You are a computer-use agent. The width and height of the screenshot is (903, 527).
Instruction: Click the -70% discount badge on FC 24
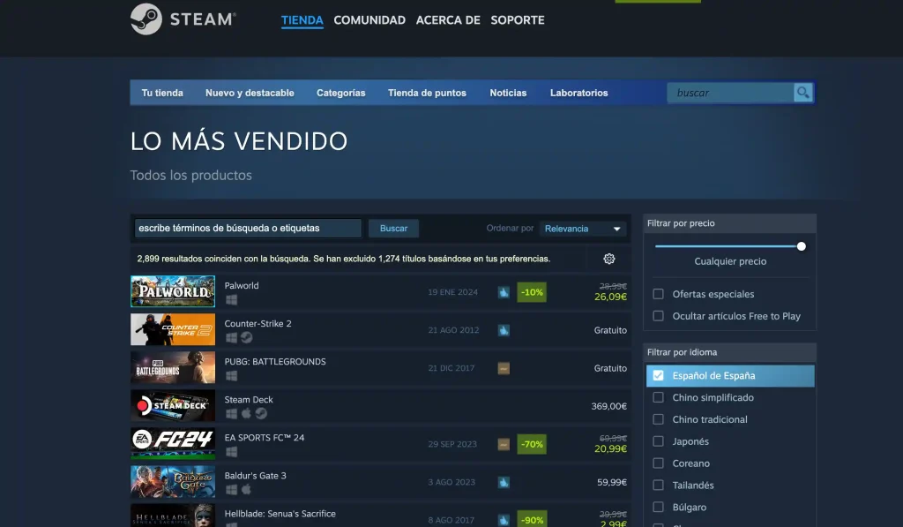[x=532, y=445]
